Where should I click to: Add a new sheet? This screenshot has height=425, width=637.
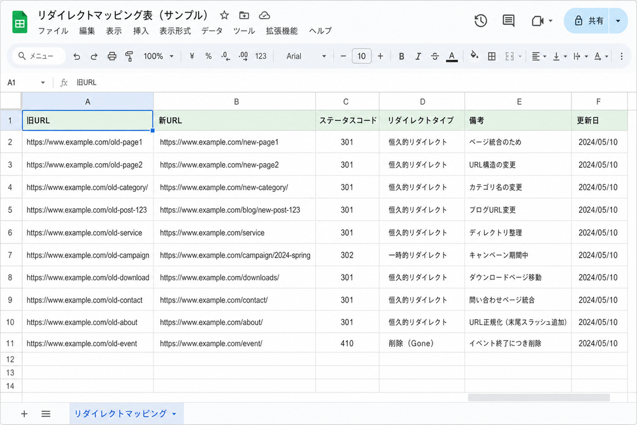pyautogui.click(x=24, y=414)
